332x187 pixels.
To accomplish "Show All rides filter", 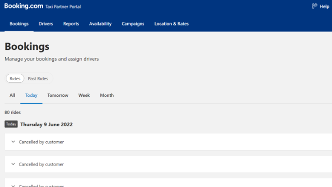I will coord(12,95).
